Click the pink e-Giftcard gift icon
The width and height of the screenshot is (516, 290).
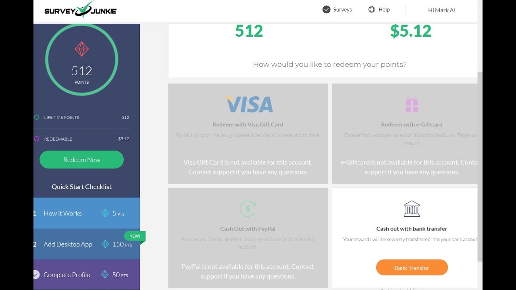click(x=412, y=105)
